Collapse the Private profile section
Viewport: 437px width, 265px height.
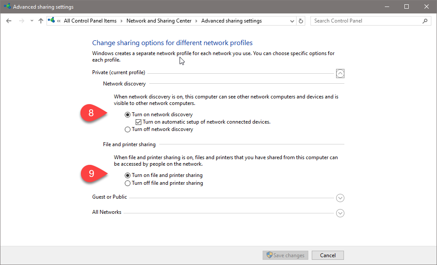340,74
